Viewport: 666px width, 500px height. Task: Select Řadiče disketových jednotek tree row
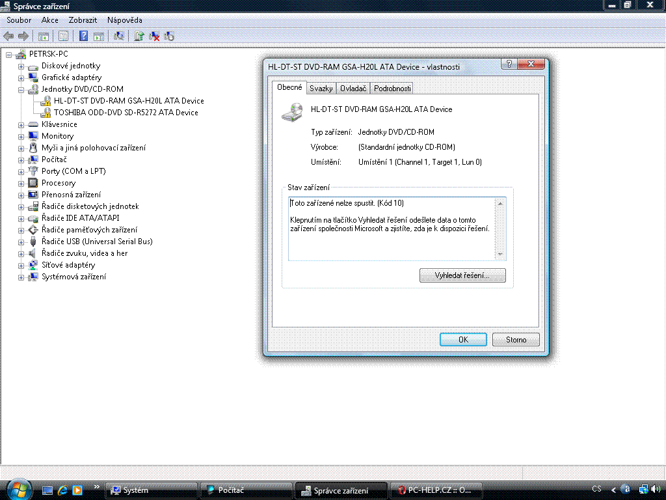click(x=90, y=206)
